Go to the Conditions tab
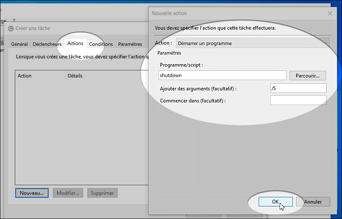This screenshot has height=219, width=342. [x=101, y=44]
